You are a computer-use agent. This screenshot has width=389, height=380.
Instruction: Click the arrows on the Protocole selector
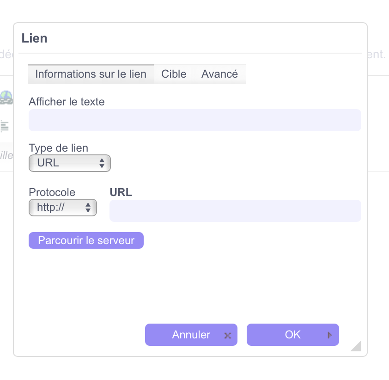coord(88,208)
